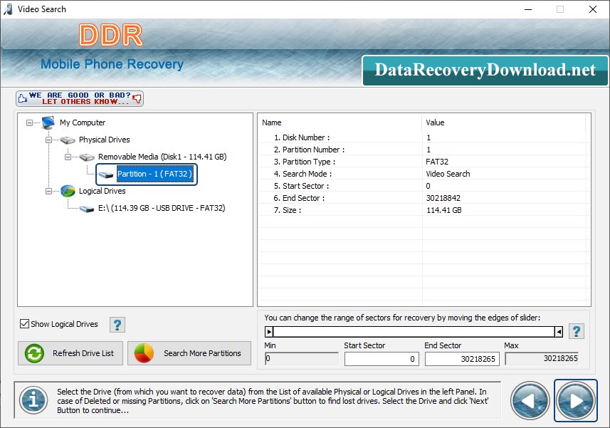The width and height of the screenshot is (610, 428).
Task: Select the Logical Drives label
Action: click(x=102, y=191)
